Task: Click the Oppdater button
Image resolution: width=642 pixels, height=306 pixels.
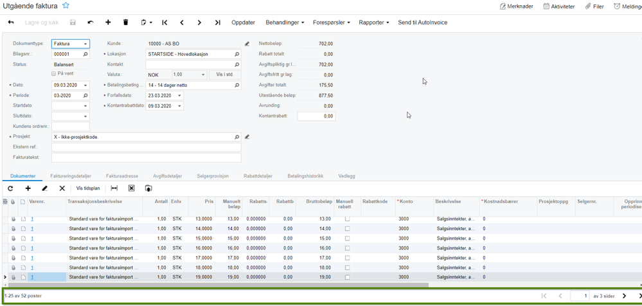Action: point(243,22)
